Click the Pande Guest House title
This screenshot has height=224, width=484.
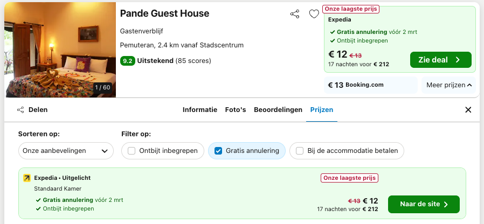pyautogui.click(x=164, y=13)
